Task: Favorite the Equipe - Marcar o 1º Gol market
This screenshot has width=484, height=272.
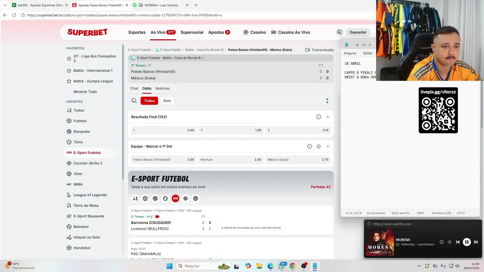Action: coord(318,146)
